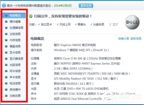
Task: Click the icon beside 光驱信息
Action: [6, 65]
